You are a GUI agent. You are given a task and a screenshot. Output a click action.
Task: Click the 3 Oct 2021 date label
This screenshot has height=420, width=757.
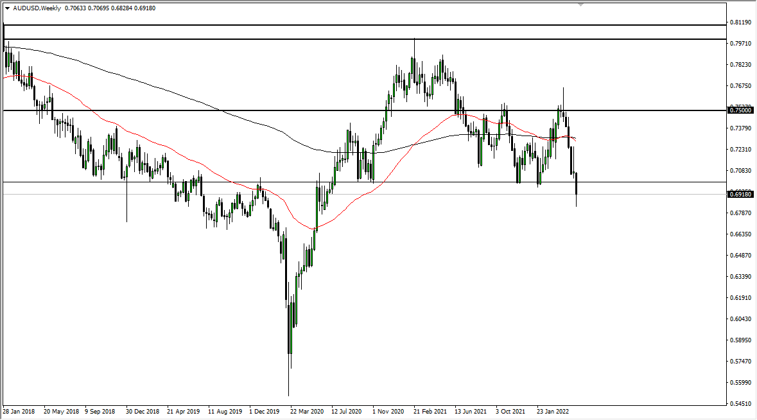pos(510,412)
